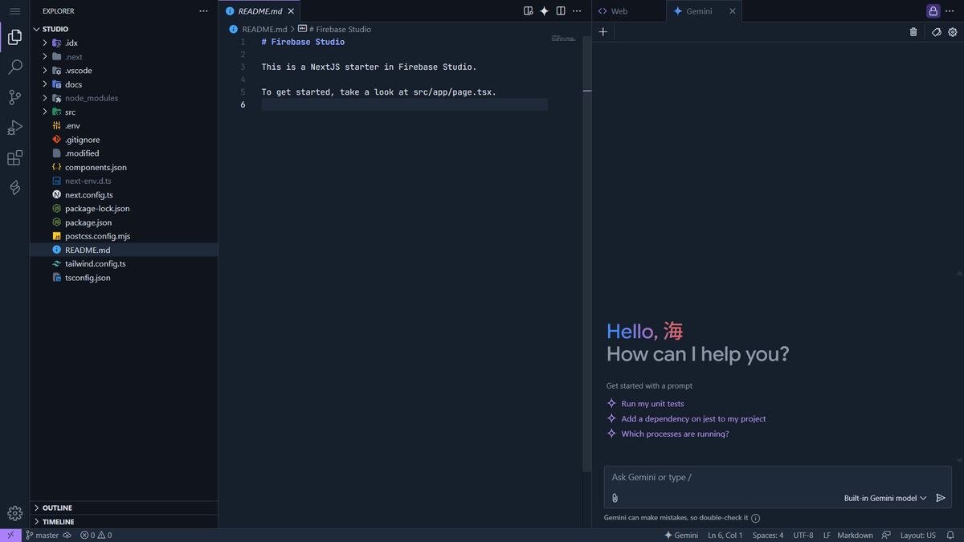Open errors and warnings count in status bar
The height and width of the screenshot is (542, 964).
coord(96,535)
